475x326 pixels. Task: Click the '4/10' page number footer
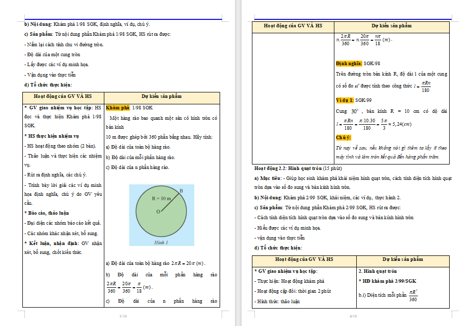click(x=353, y=316)
